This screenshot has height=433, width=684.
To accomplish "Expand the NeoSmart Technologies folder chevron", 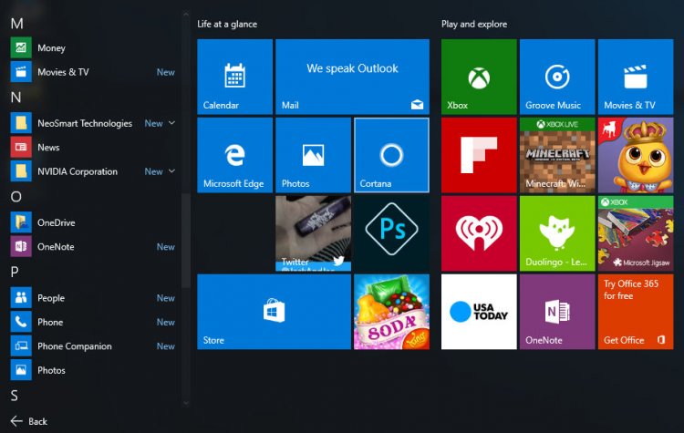I will coord(171,123).
